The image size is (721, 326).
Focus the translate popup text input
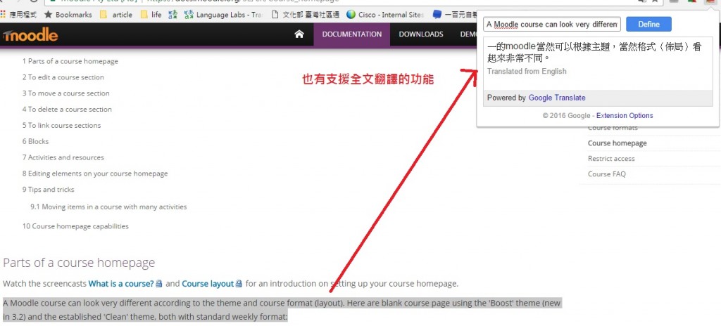tap(552, 25)
